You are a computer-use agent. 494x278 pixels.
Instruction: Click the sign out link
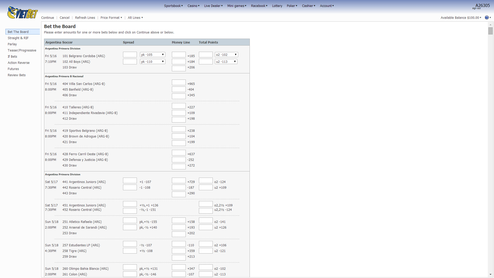point(476,8)
